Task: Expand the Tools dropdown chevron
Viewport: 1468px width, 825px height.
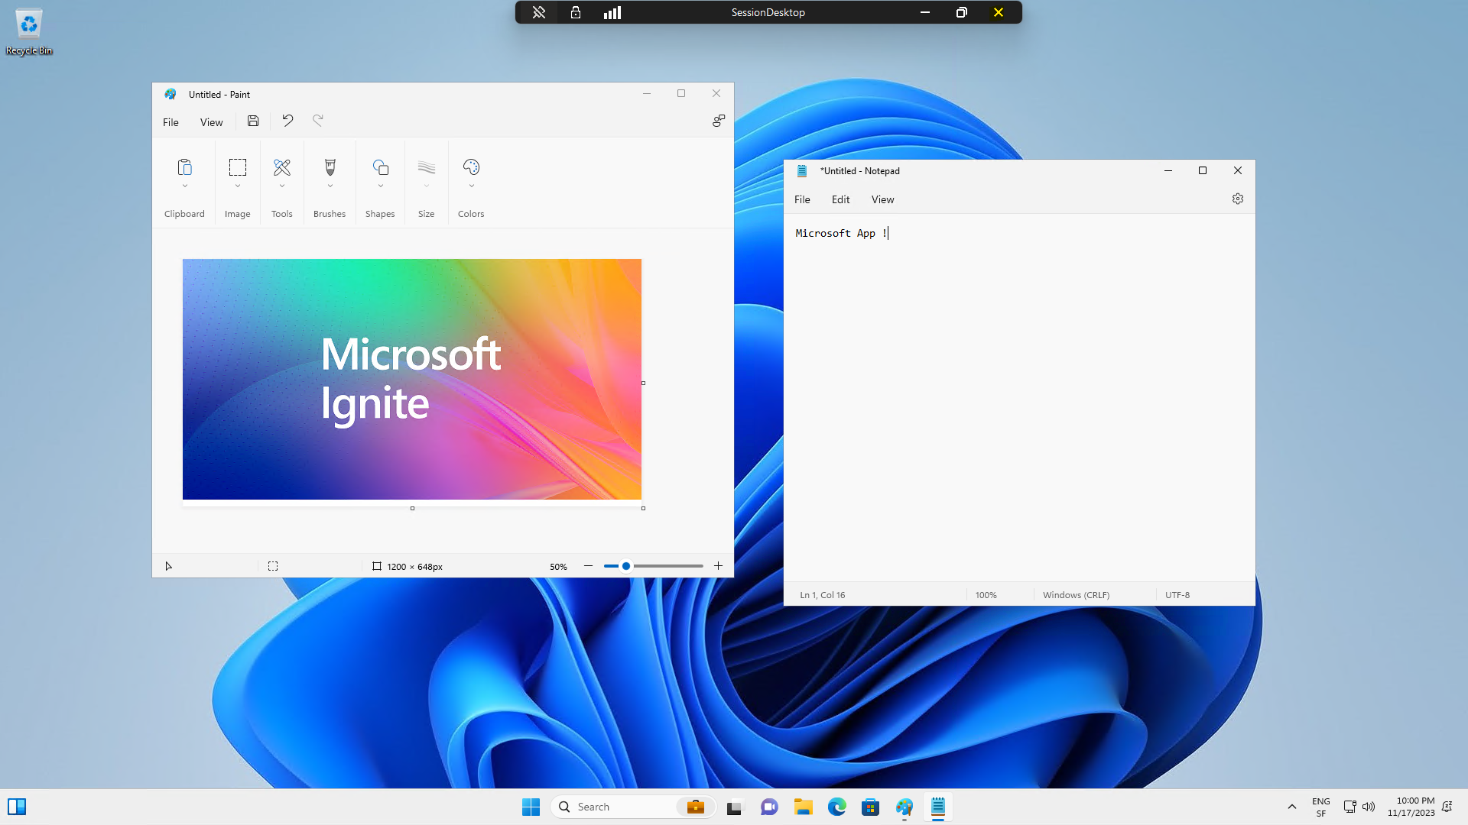Action: [282, 186]
